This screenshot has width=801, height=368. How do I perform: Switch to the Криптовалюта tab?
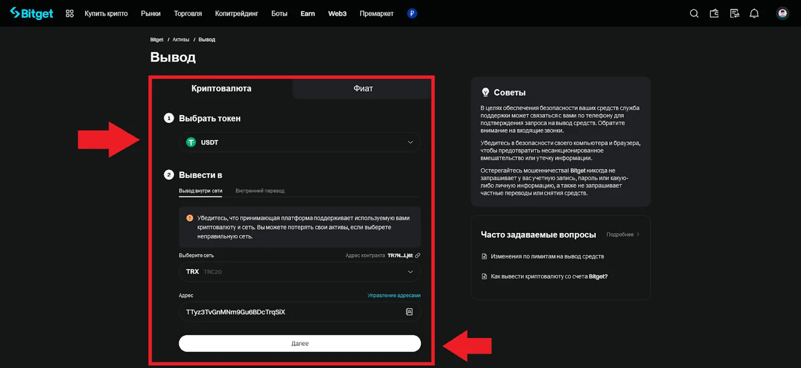pyautogui.click(x=221, y=88)
